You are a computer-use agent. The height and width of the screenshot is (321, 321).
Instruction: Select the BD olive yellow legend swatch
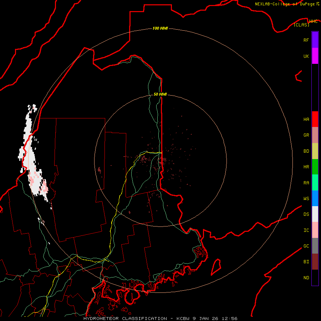tap(315, 151)
